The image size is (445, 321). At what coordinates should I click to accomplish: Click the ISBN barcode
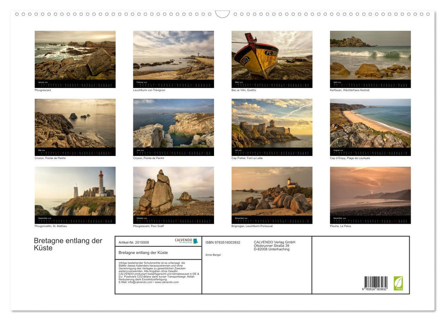click(376, 283)
